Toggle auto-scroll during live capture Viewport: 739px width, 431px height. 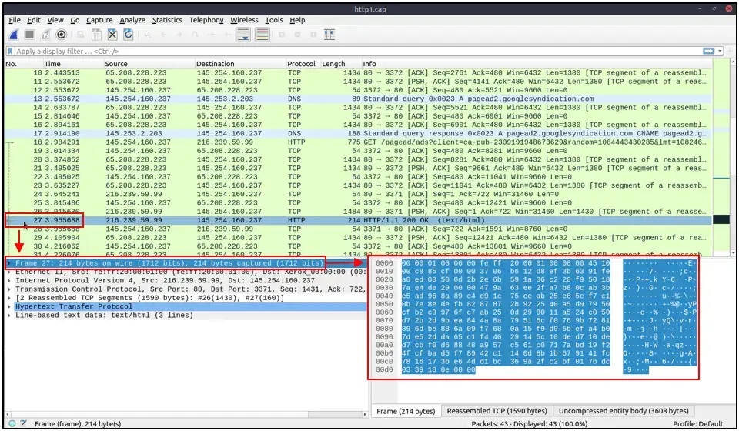point(243,35)
